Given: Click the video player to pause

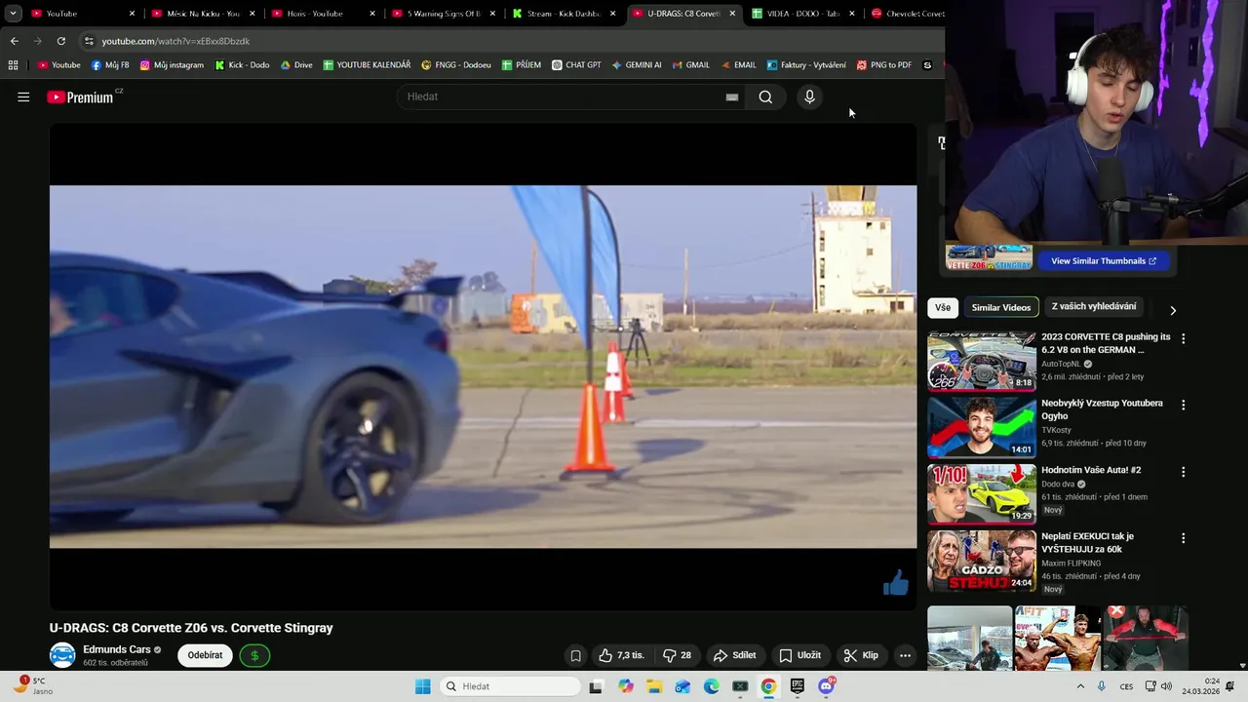Looking at the screenshot, I should [x=483, y=367].
